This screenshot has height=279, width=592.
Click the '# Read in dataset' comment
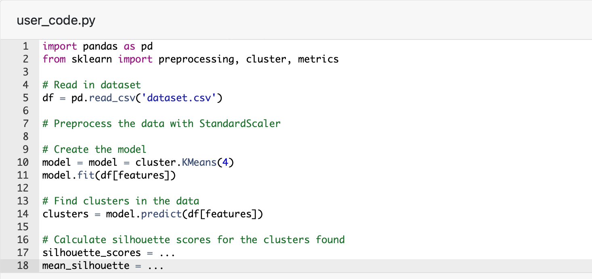(x=92, y=85)
